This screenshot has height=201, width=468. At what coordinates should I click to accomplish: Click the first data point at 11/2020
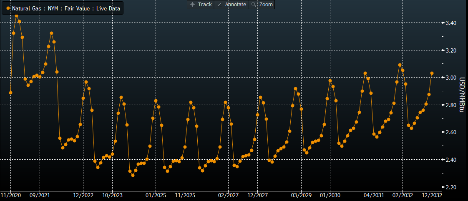(10, 93)
